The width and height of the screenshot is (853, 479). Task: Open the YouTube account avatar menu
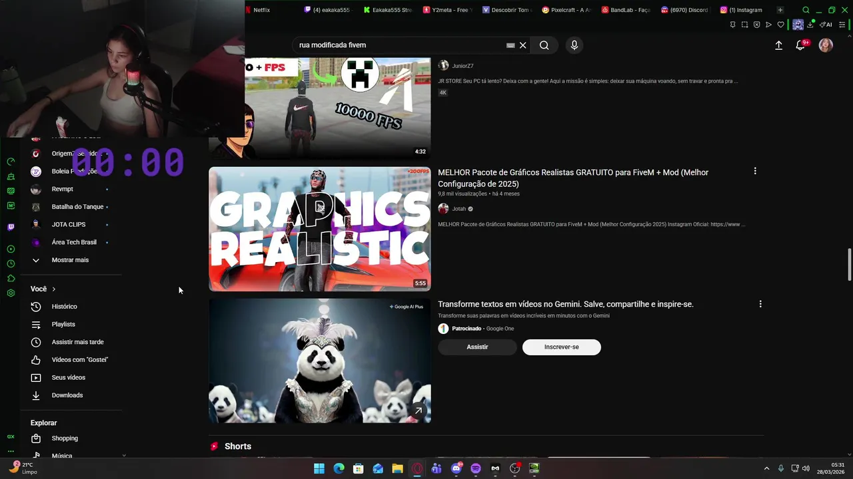click(x=826, y=45)
